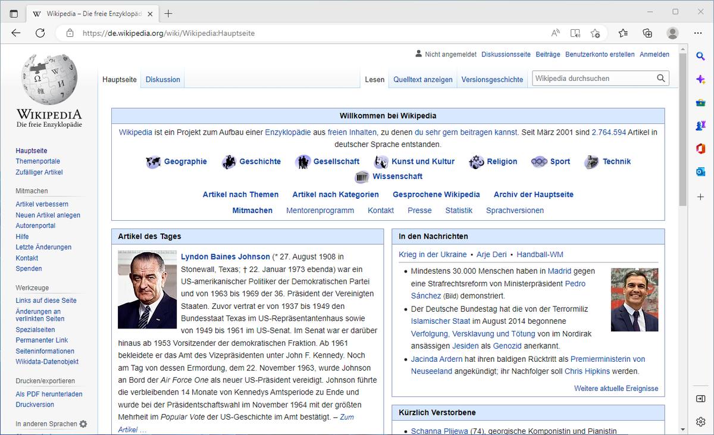Image resolution: width=714 pixels, height=435 pixels.
Task: Open the Geschichte portal icon
Action: tap(229, 162)
